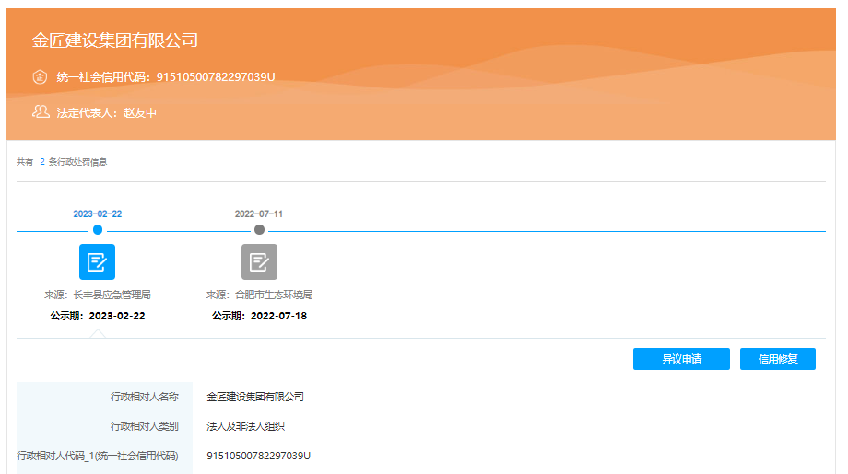This screenshot has width=848, height=474.
Task: Click the 公示期: 2022-07-18 text
Action: pyautogui.click(x=260, y=316)
